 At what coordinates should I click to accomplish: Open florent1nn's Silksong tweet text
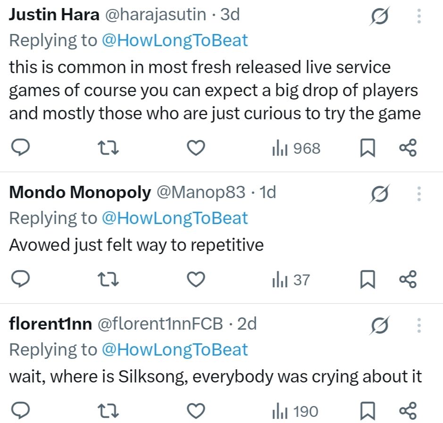pyautogui.click(x=215, y=377)
